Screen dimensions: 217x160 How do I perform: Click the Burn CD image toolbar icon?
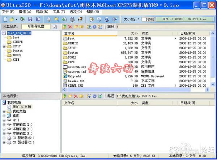tap(80, 20)
